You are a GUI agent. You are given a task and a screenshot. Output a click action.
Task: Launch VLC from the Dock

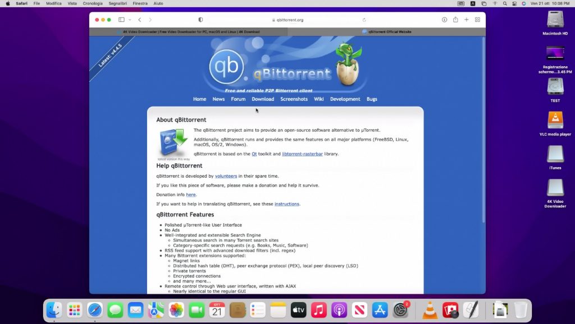coord(430,309)
